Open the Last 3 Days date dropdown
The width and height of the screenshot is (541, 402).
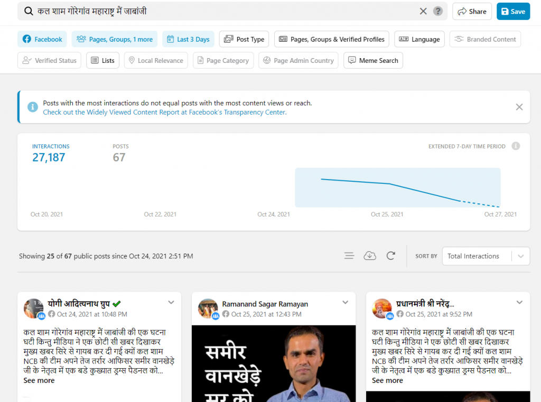pyautogui.click(x=188, y=39)
